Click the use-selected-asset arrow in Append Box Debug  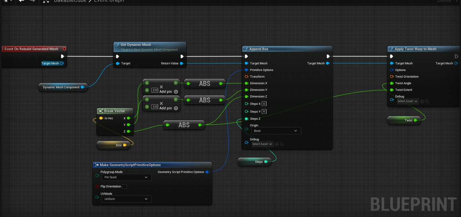point(277,144)
